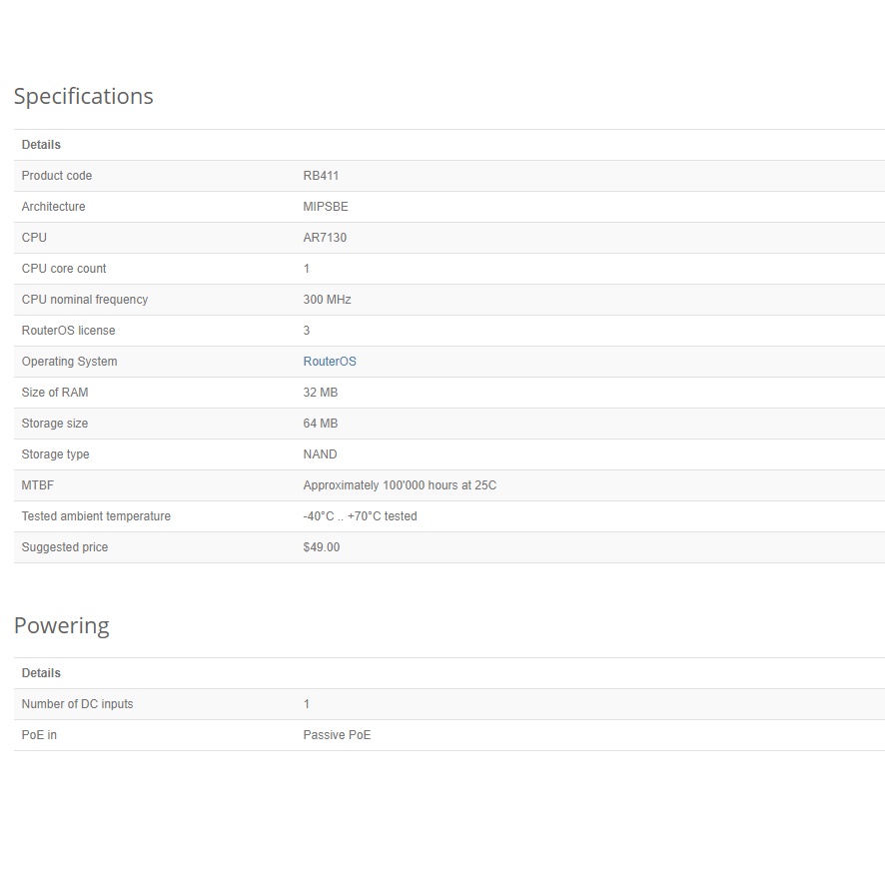885x885 pixels.
Task: Select the 64 MB storage size value
Action: pyautogui.click(x=320, y=424)
